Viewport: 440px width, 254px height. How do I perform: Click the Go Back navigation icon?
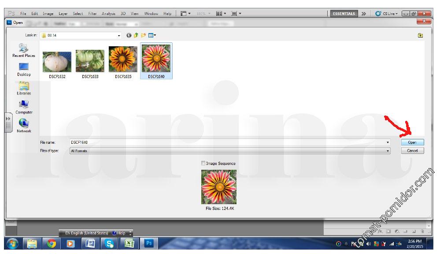[129, 35]
